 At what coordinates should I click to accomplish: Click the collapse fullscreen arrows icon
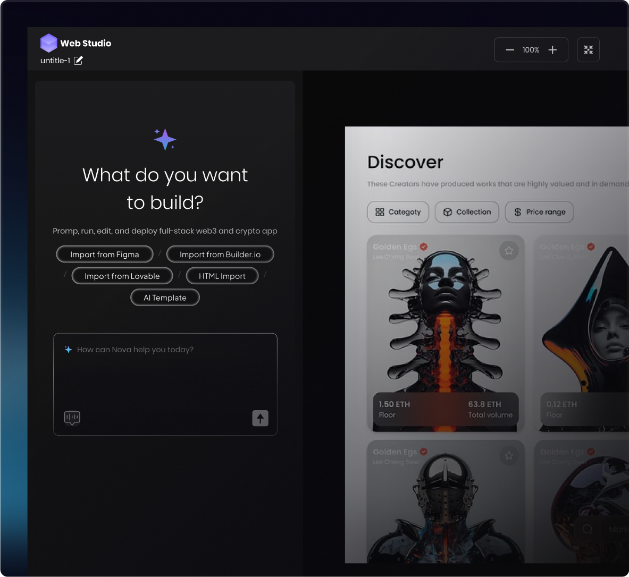(x=588, y=50)
